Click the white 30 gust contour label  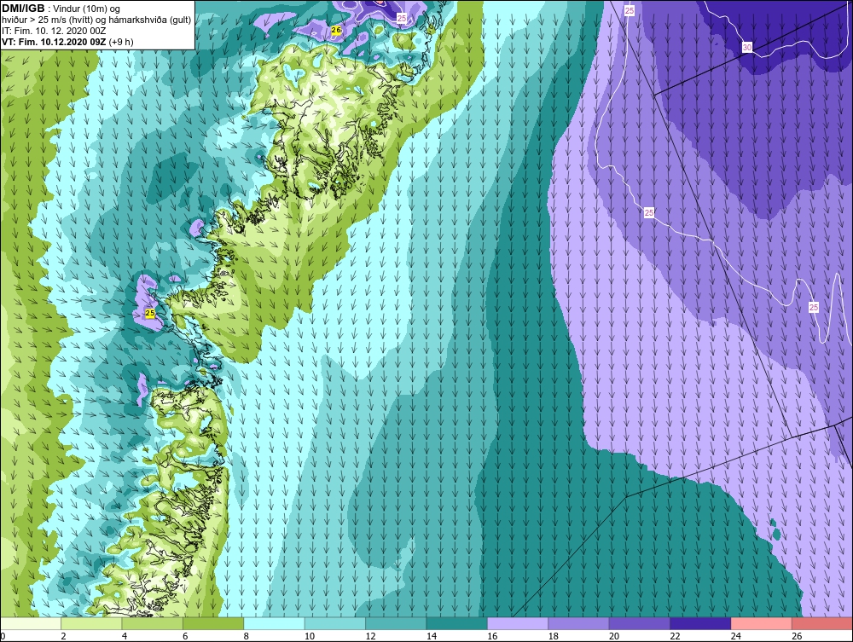747,47
